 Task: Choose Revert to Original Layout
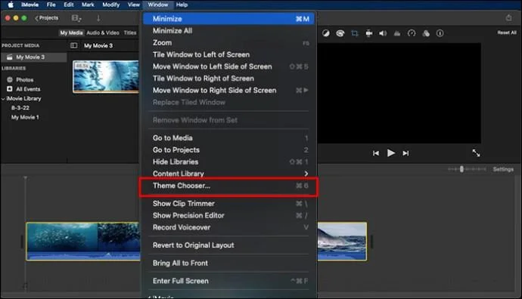coord(228,245)
